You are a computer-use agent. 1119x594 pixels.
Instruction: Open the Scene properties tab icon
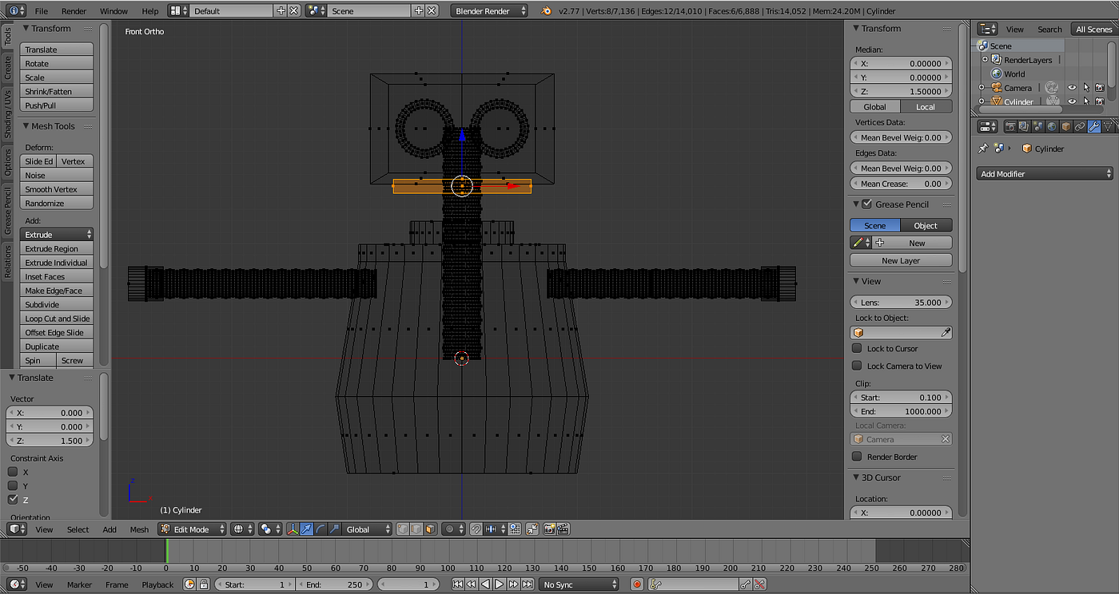click(x=1037, y=126)
